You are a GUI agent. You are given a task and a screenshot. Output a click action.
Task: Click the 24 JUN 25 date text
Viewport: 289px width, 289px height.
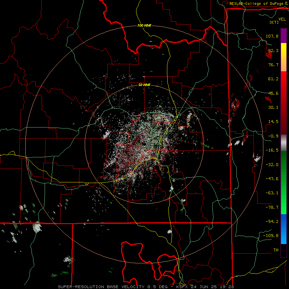(204, 287)
